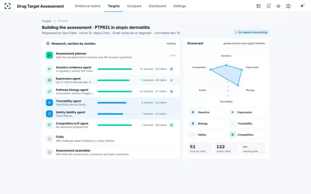Select the Tractability agent lightning icon
Viewport: 311px width, 194px height.
click(49, 103)
